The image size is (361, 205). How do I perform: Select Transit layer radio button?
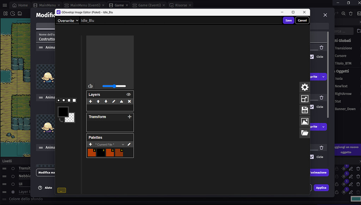point(13,168)
